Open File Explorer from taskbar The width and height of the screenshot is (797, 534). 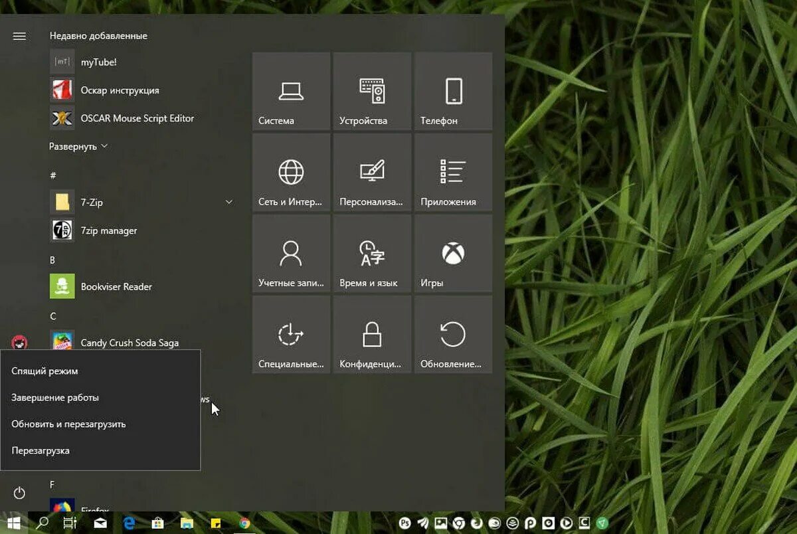187,523
